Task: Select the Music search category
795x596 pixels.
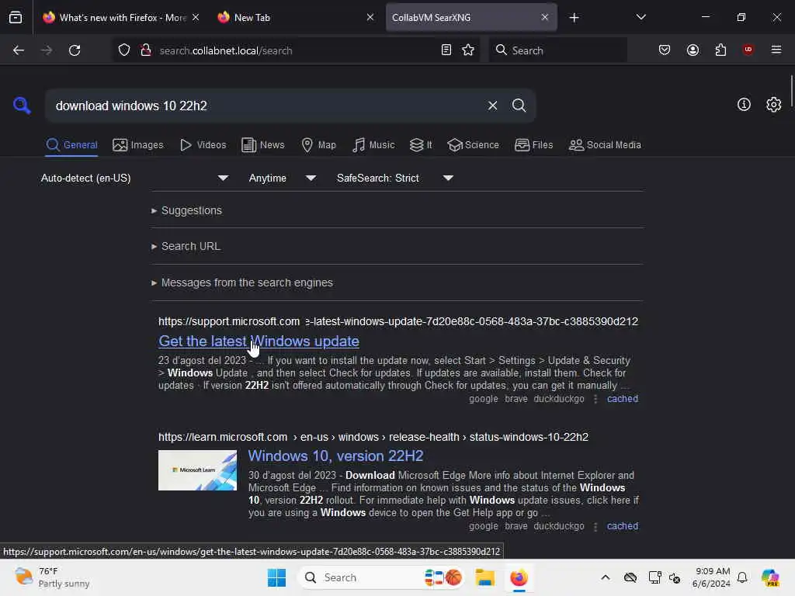Action: pos(373,145)
